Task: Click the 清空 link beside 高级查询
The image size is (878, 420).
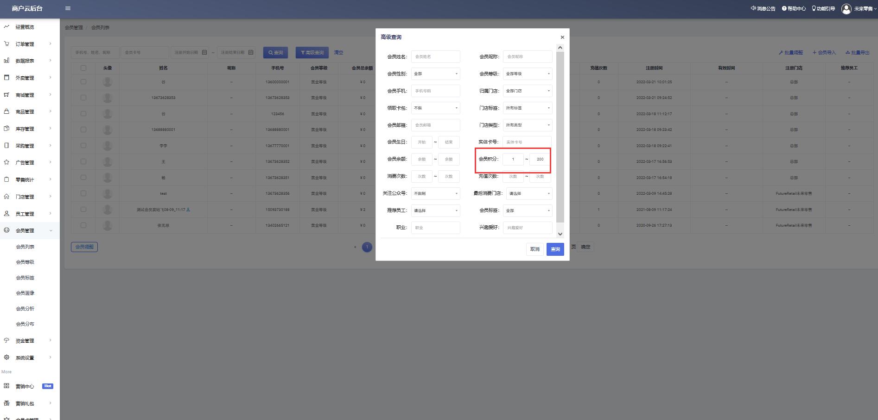Action: coord(339,53)
